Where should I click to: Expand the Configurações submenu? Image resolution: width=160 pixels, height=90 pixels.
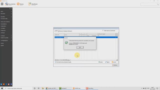pyautogui.click(x=6, y=40)
